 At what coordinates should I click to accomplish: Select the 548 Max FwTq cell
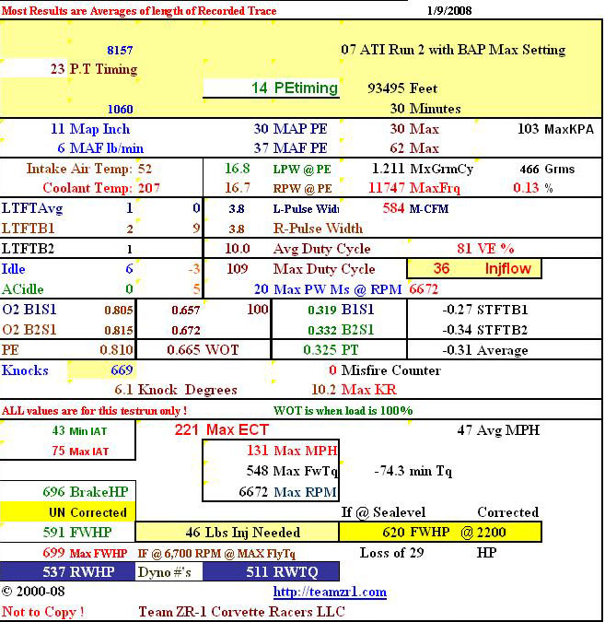tap(270, 471)
